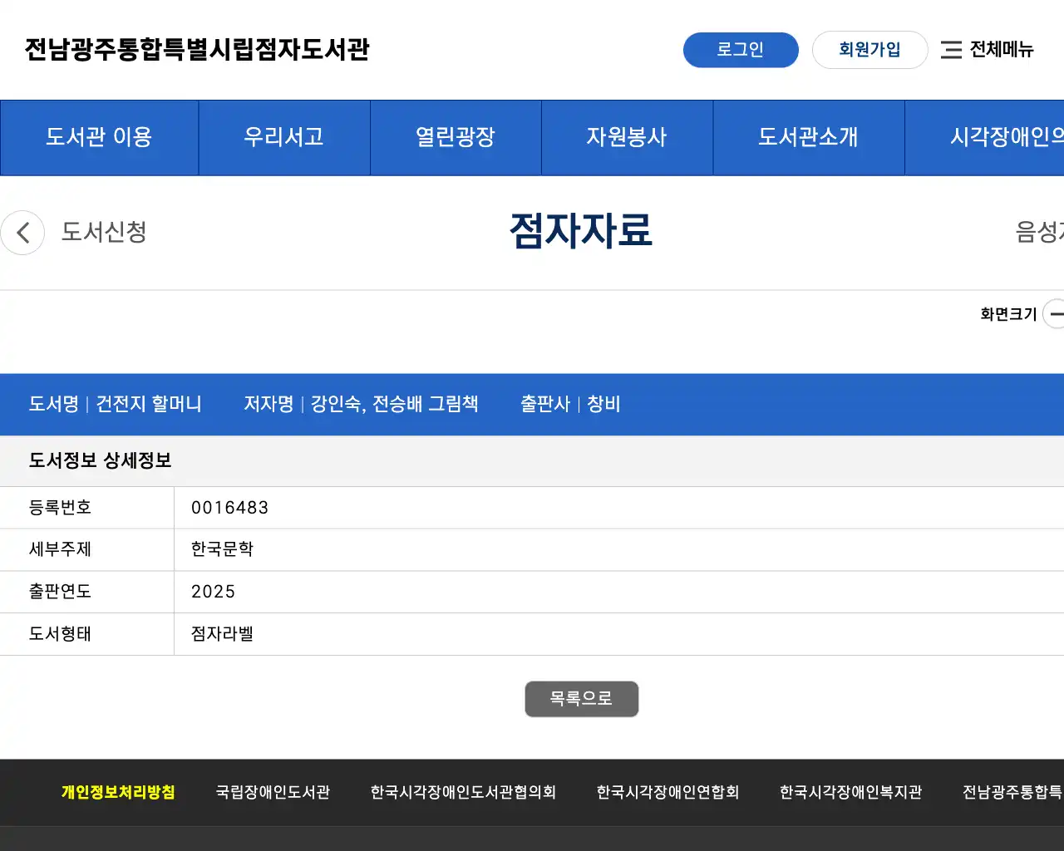Click the back arrow circle icon

coord(22,233)
